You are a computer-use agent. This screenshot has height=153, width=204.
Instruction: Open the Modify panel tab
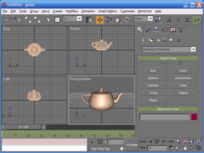tap(148, 30)
